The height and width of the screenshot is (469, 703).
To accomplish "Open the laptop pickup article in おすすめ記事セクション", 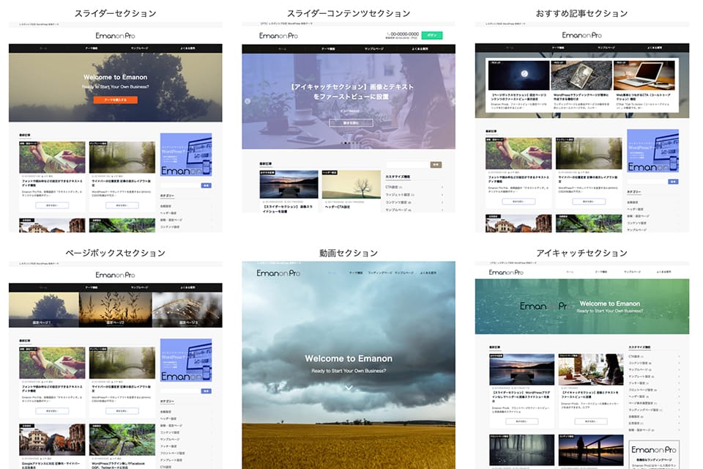I will pyautogui.click(x=644, y=76).
